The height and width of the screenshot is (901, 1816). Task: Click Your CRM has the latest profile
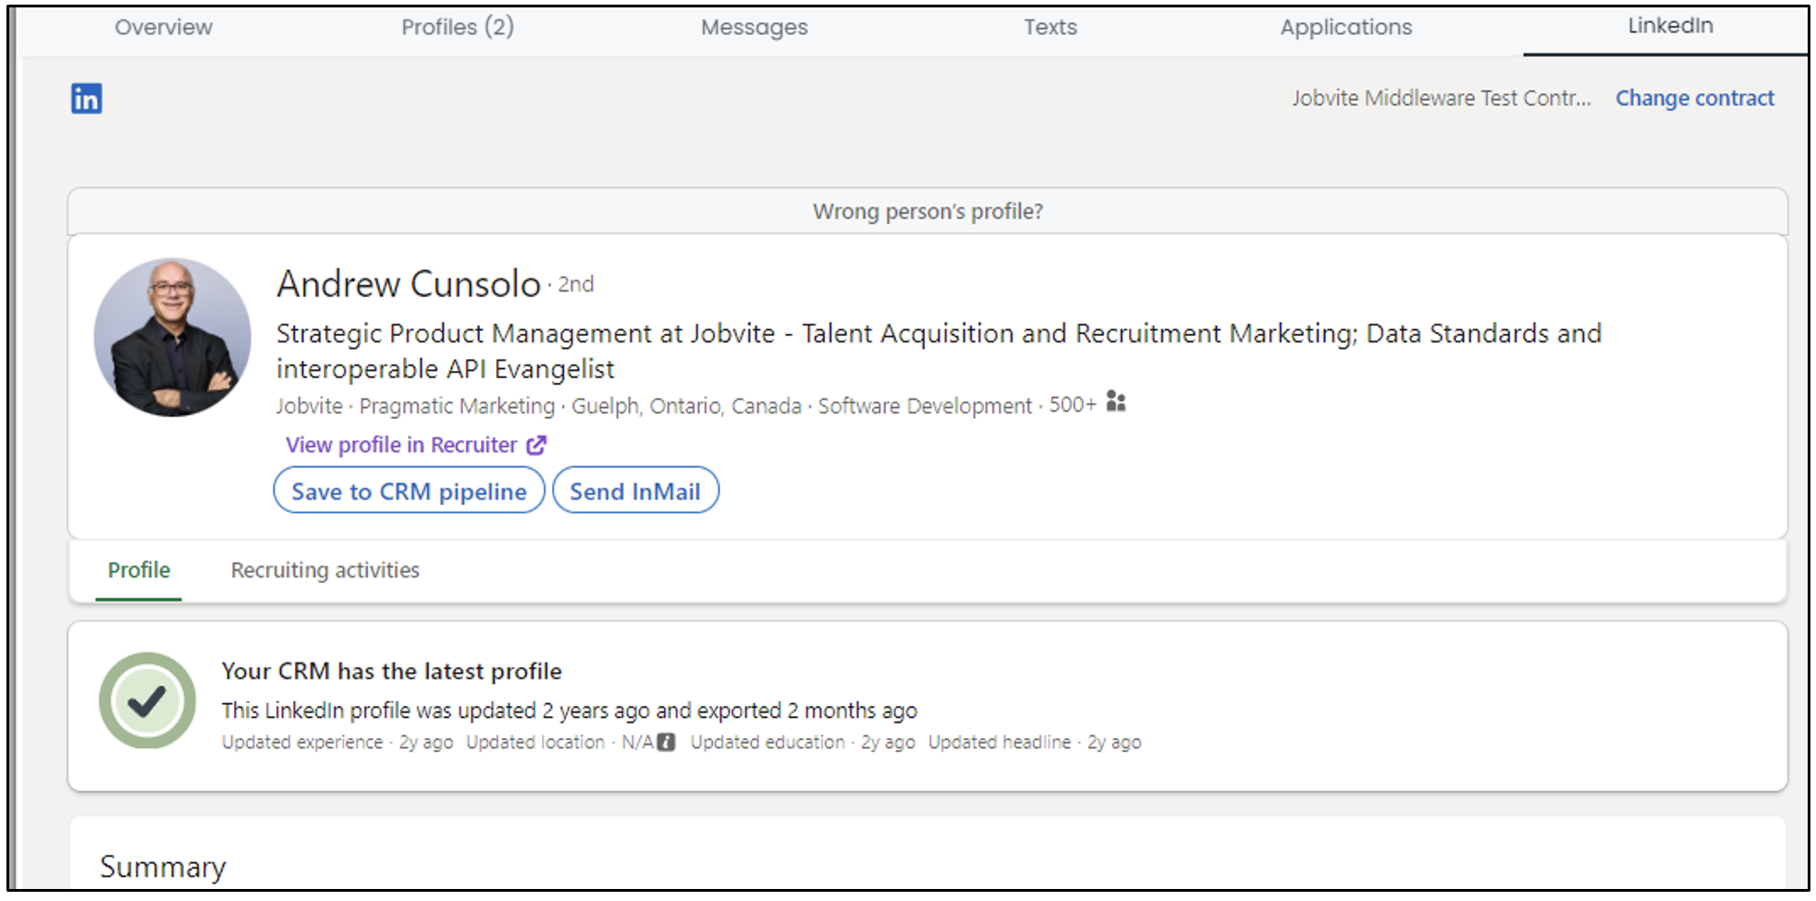[x=392, y=671]
